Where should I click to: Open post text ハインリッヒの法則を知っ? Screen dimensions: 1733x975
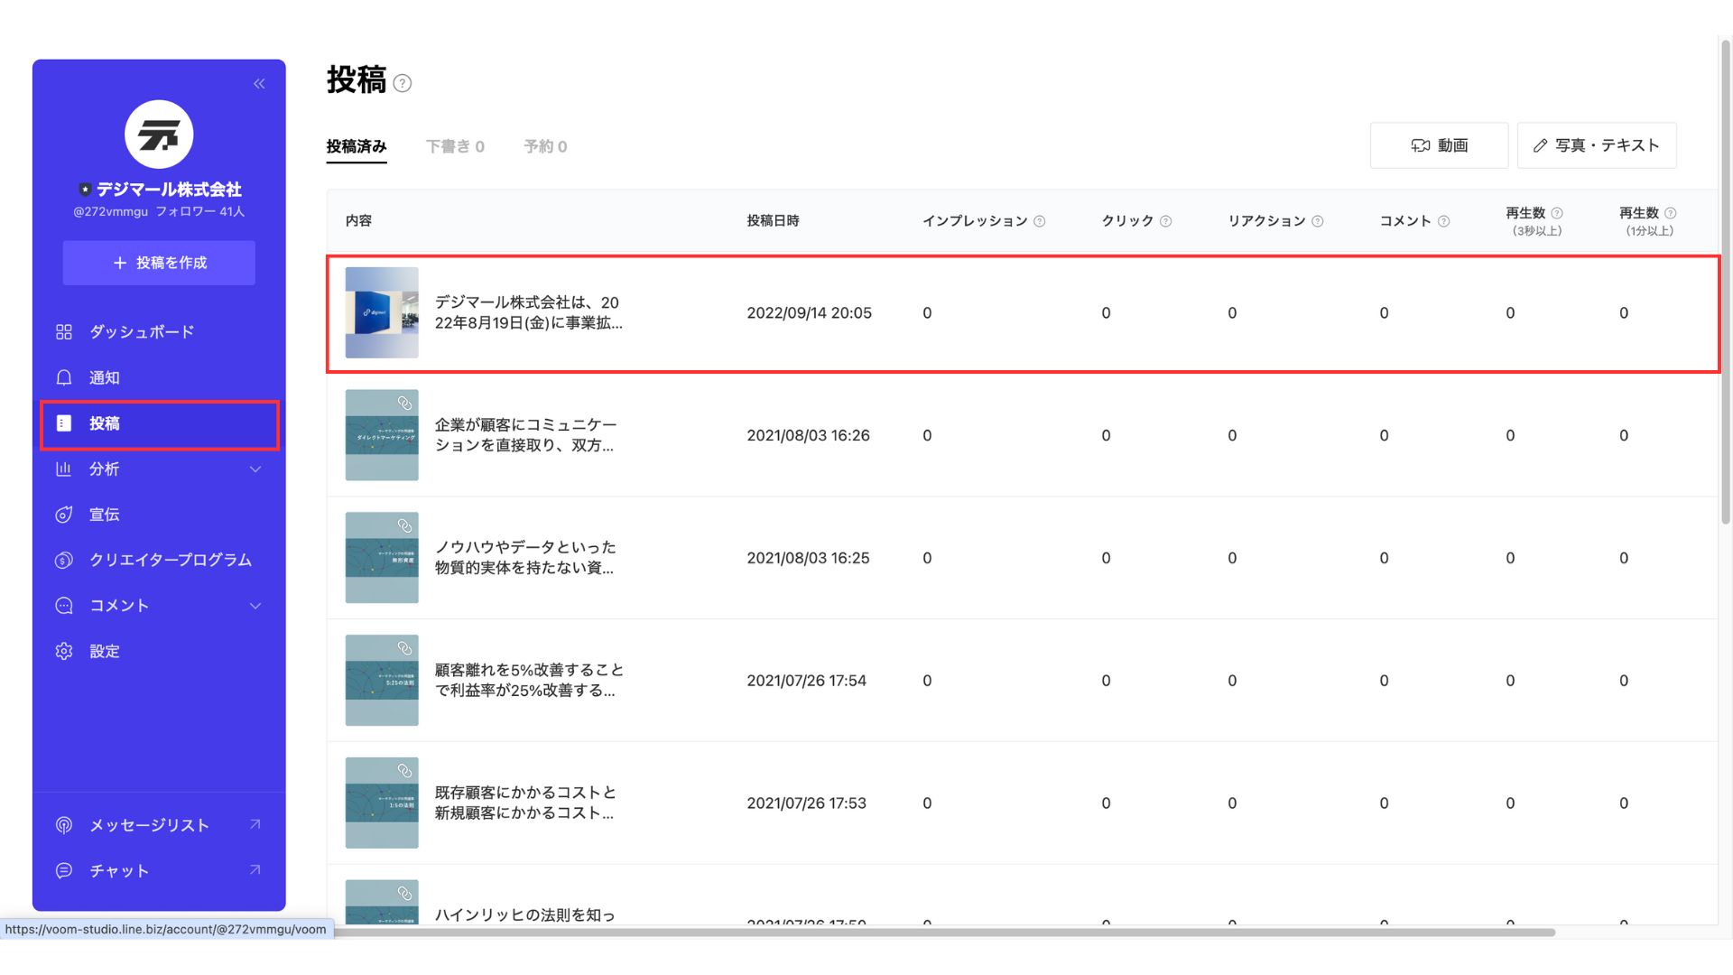[525, 915]
